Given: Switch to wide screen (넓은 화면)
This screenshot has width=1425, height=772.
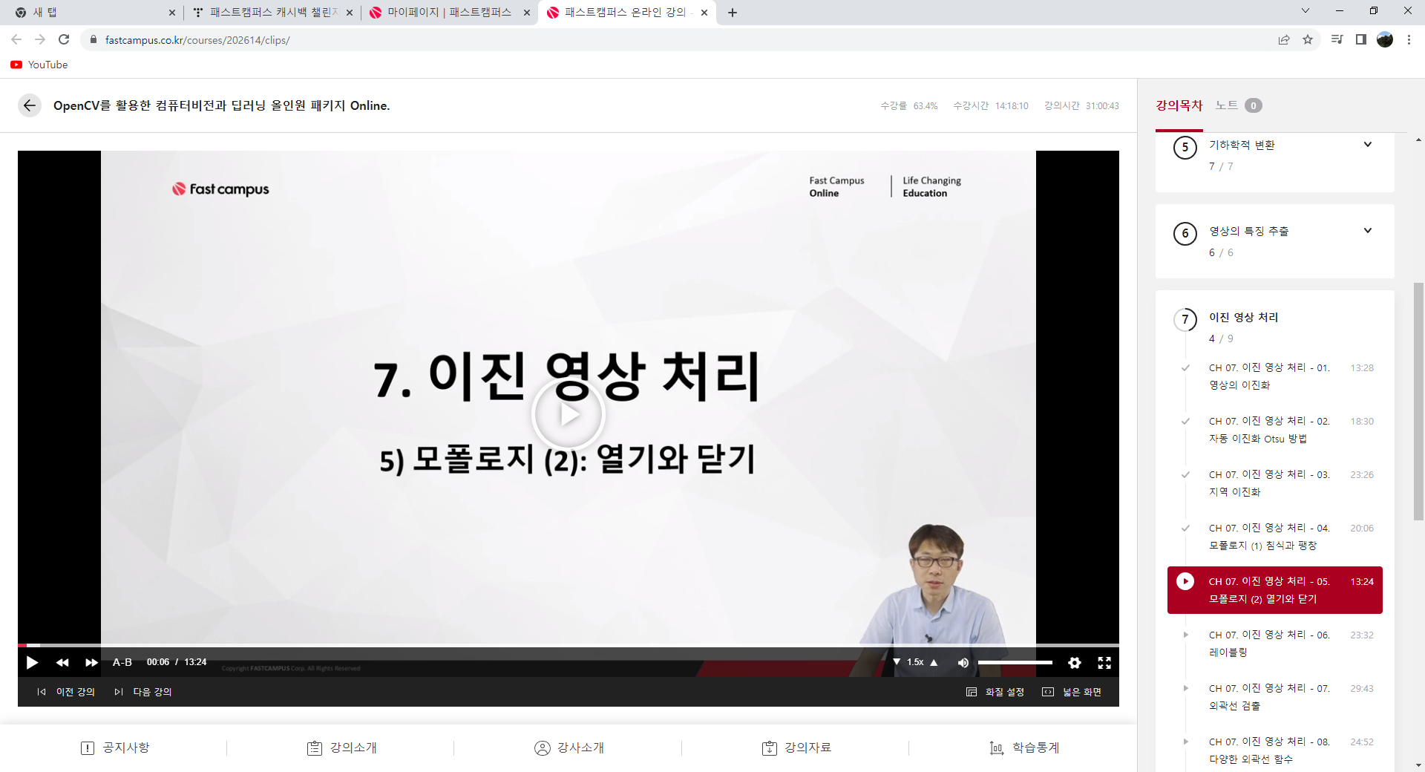Looking at the screenshot, I should [x=1072, y=692].
